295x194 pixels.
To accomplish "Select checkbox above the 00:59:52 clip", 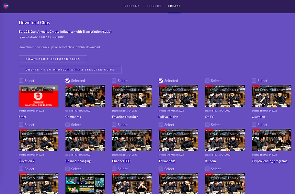I will [68, 169].
